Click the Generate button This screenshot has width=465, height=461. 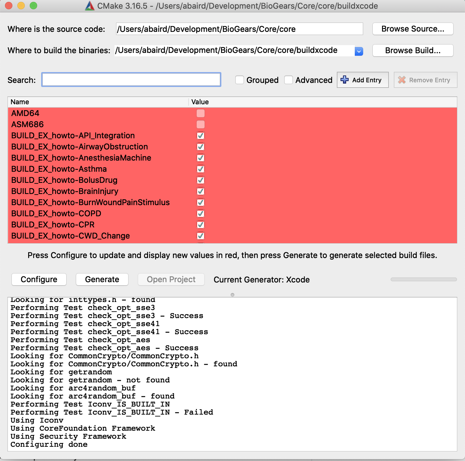point(102,279)
